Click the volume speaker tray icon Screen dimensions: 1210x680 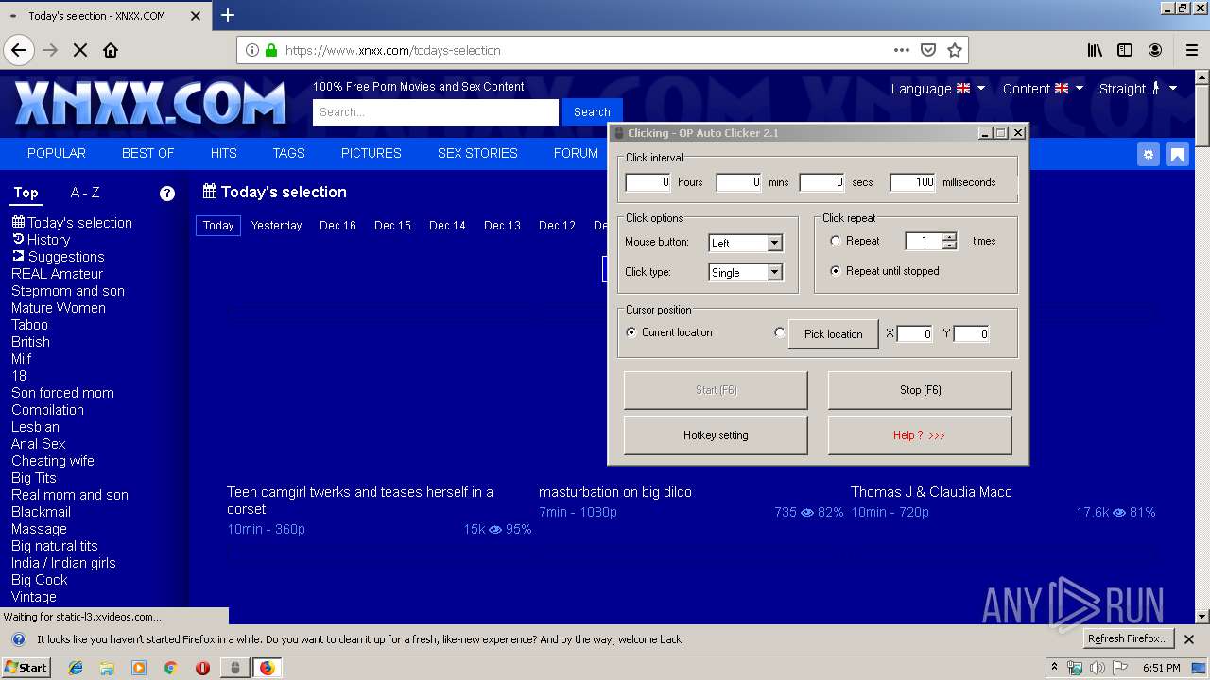pyautogui.click(x=1097, y=668)
